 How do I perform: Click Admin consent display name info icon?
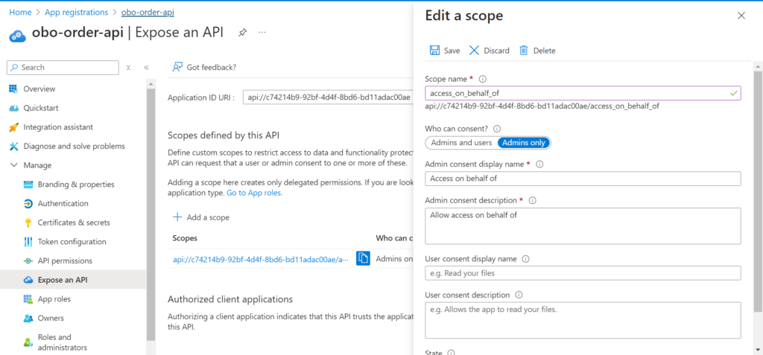click(x=539, y=164)
